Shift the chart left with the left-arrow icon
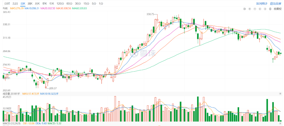 coord(260,9)
